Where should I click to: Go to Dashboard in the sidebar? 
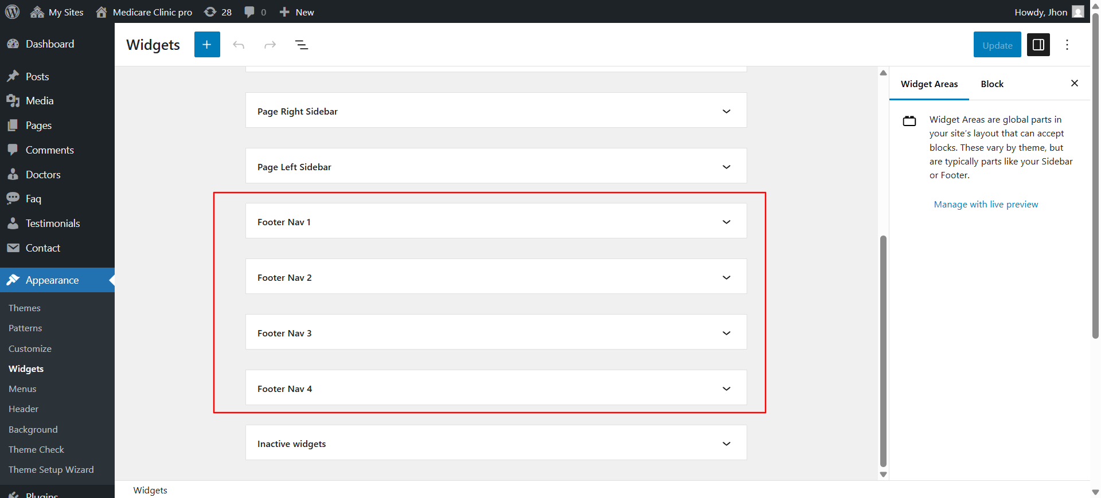click(50, 44)
